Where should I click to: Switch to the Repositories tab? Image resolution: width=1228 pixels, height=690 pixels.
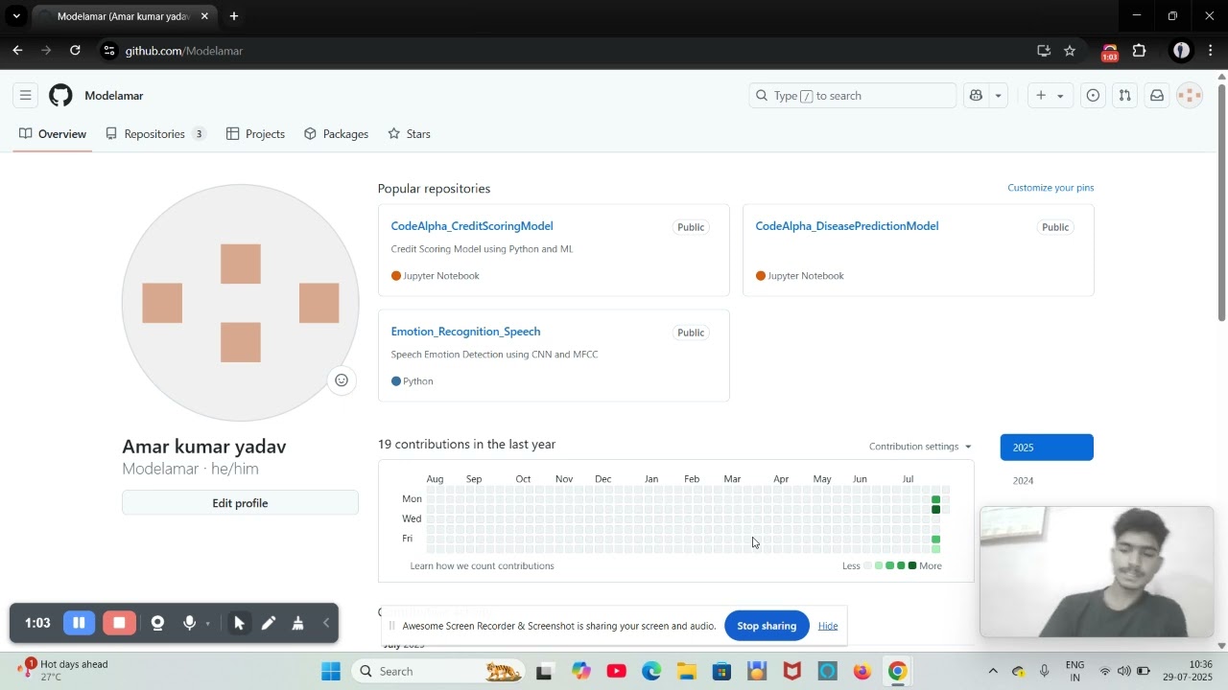(156, 134)
